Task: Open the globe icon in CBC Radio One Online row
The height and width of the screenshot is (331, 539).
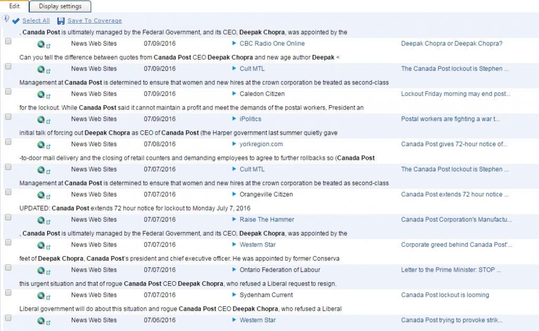Action: (41, 44)
